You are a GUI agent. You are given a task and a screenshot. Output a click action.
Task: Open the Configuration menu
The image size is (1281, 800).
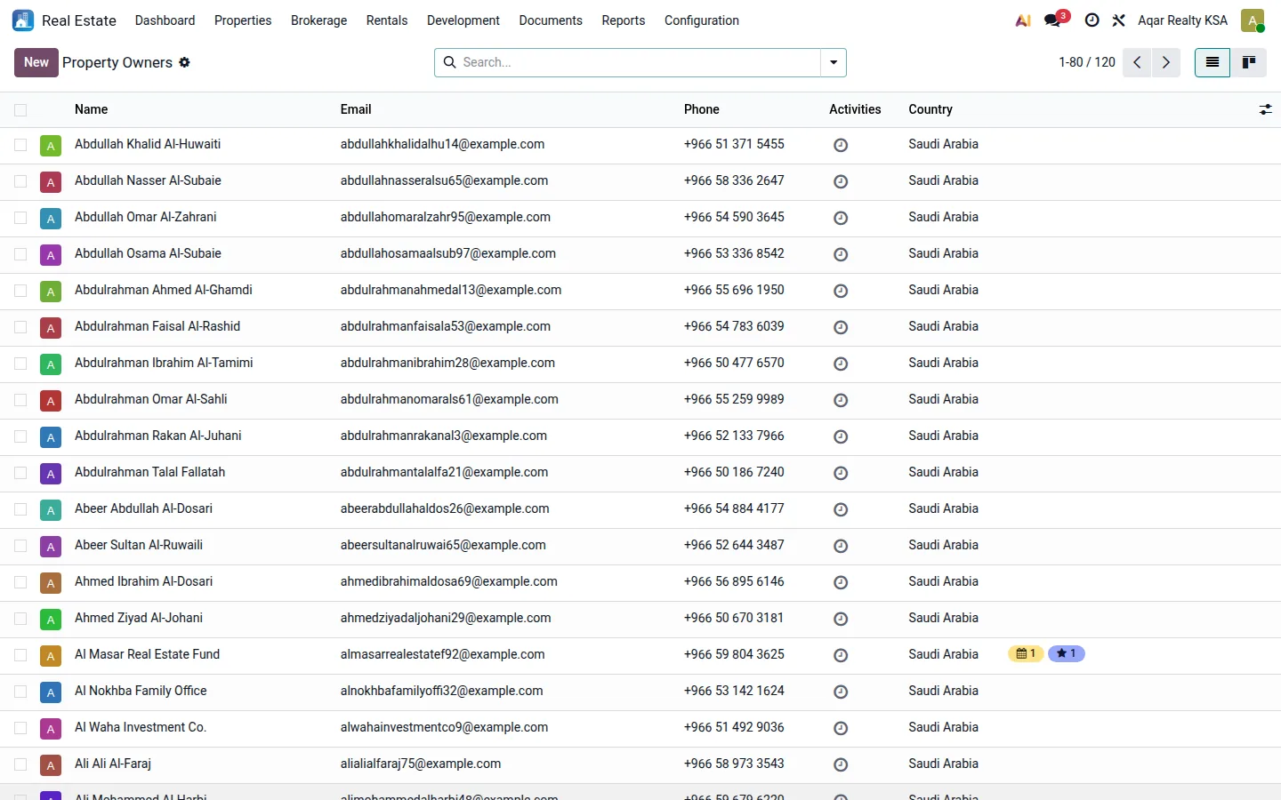click(x=702, y=20)
